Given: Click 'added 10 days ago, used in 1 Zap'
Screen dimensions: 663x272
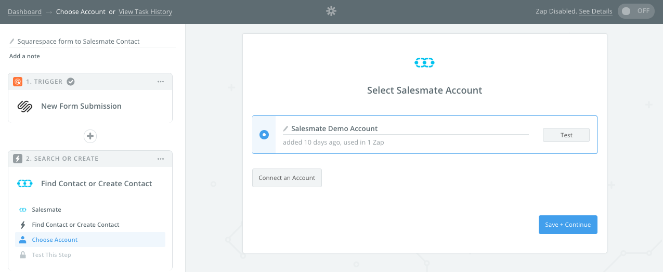Looking at the screenshot, I should [x=333, y=143].
